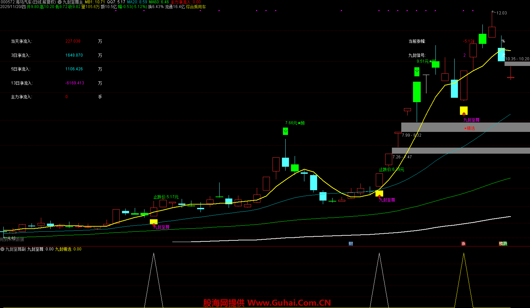Click the 综合乘用车 sector link
Image resolution: width=530 pixels, height=308 pixels.
pyautogui.click(x=196, y=7)
